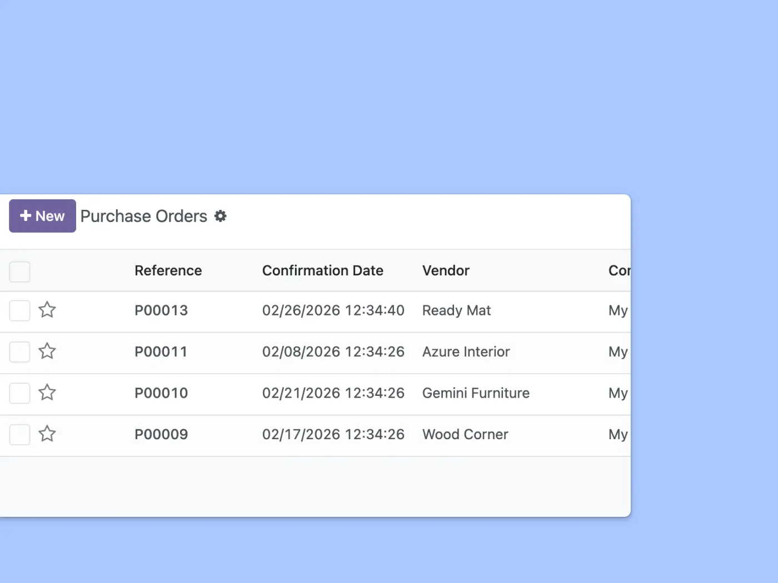Click the 02/17/2026 confirmation date cell
Viewport: 778px width, 583px height.
coord(333,434)
